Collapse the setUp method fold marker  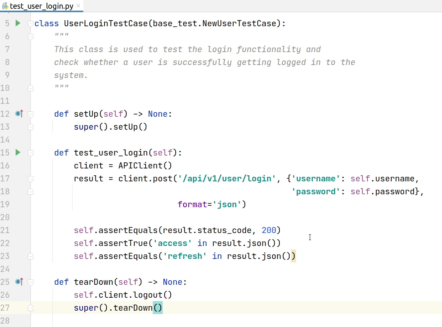click(x=30, y=113)
